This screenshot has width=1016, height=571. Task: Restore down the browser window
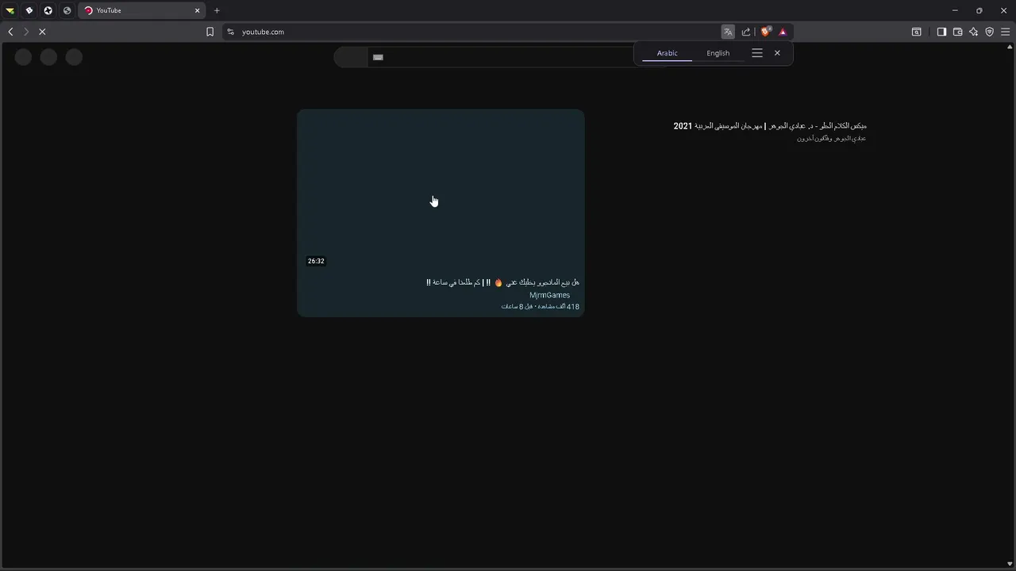coord(979,10)
